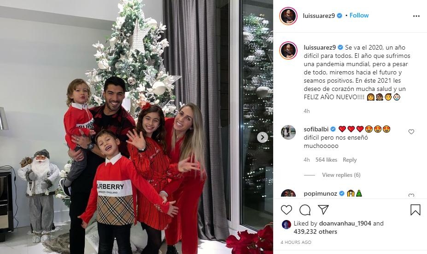This screenshot has height=254, width=427.
Task: Reply to sofibalbi's comment
Action: pyautogui.click(x=350, y=160)
